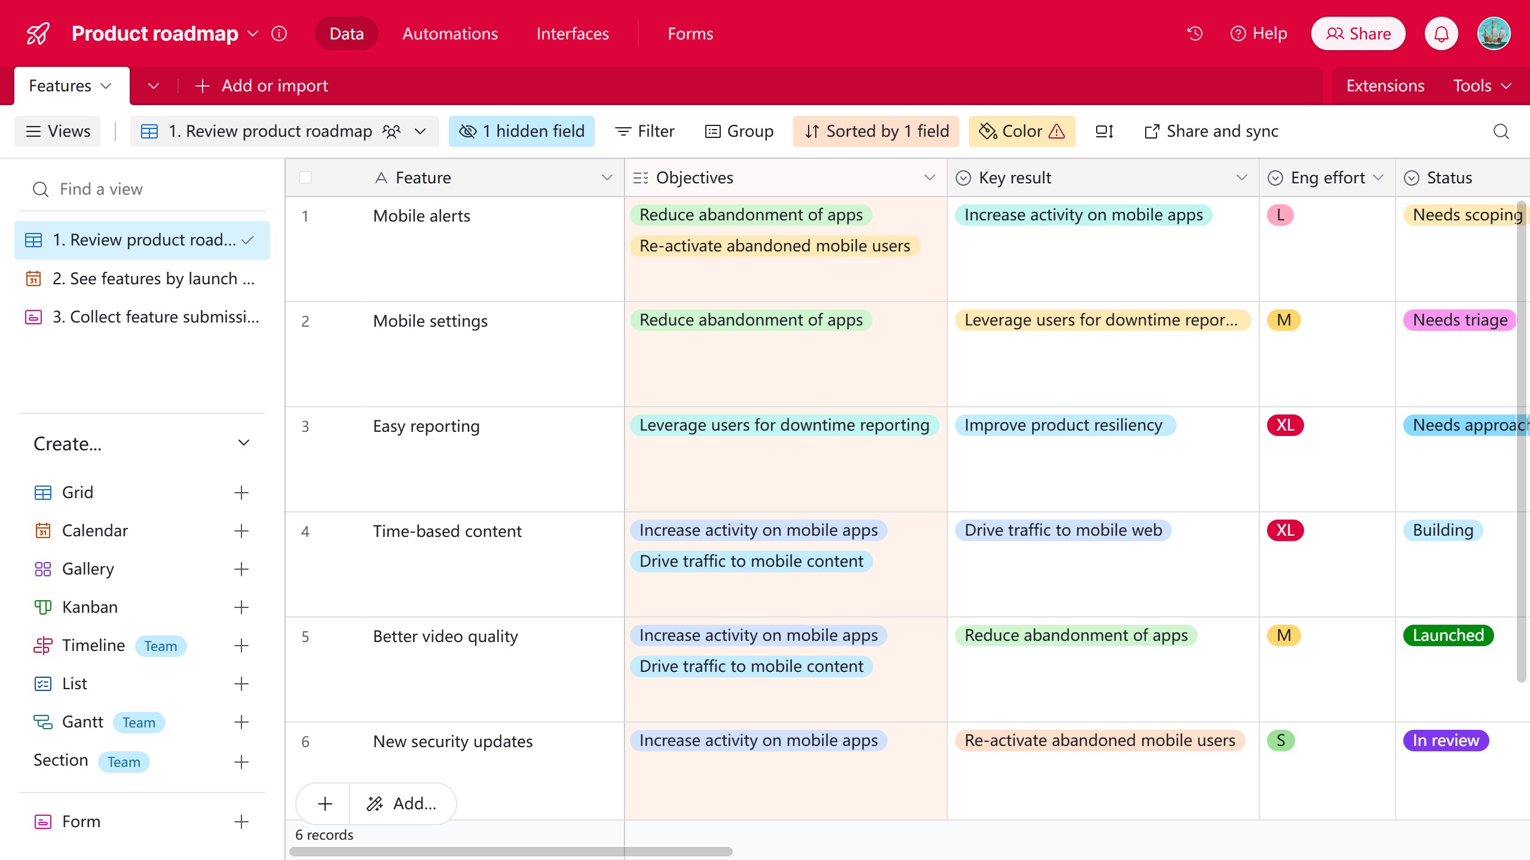Tick the select all records checkbox
Viewport: 1530px width, 860px height.
pos(305,177)
